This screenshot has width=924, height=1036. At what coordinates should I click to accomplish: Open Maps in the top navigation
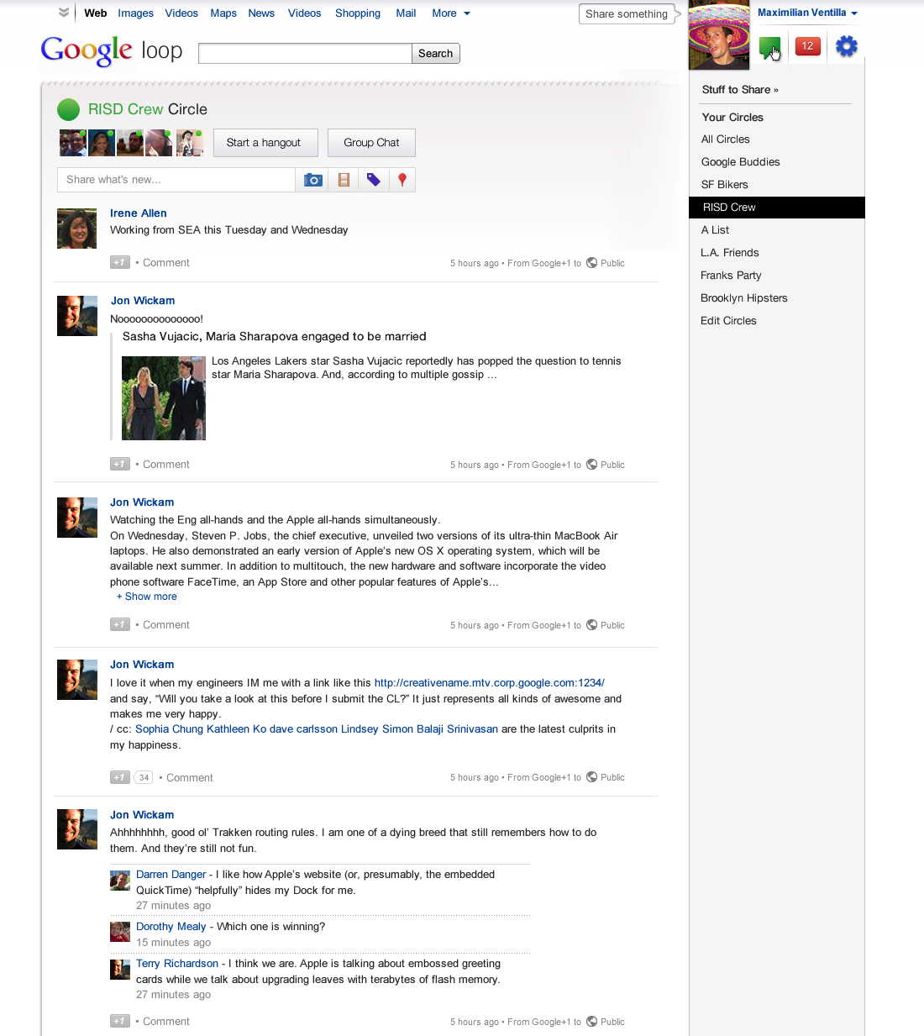click(223, 13)
